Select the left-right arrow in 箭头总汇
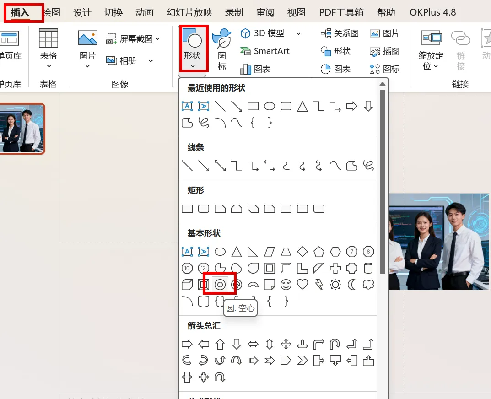491x399 pixels. pos(253,344)
